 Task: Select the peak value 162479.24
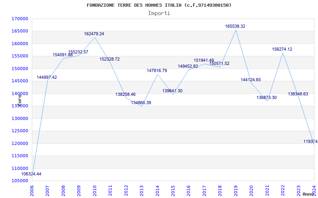tap(94, 34)
